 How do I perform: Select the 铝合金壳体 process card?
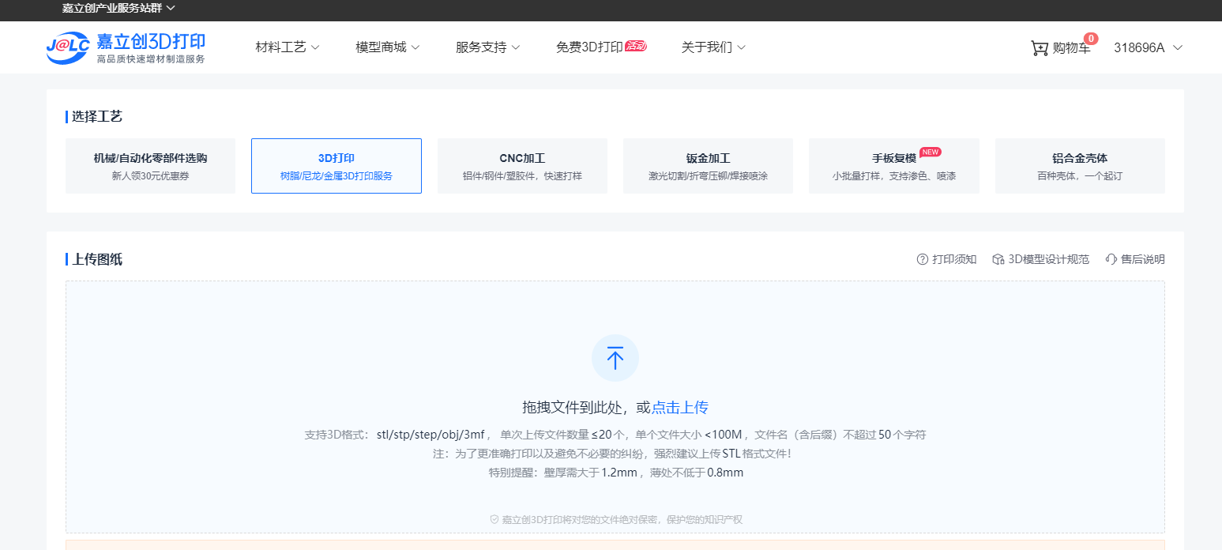coord(1080,166)
